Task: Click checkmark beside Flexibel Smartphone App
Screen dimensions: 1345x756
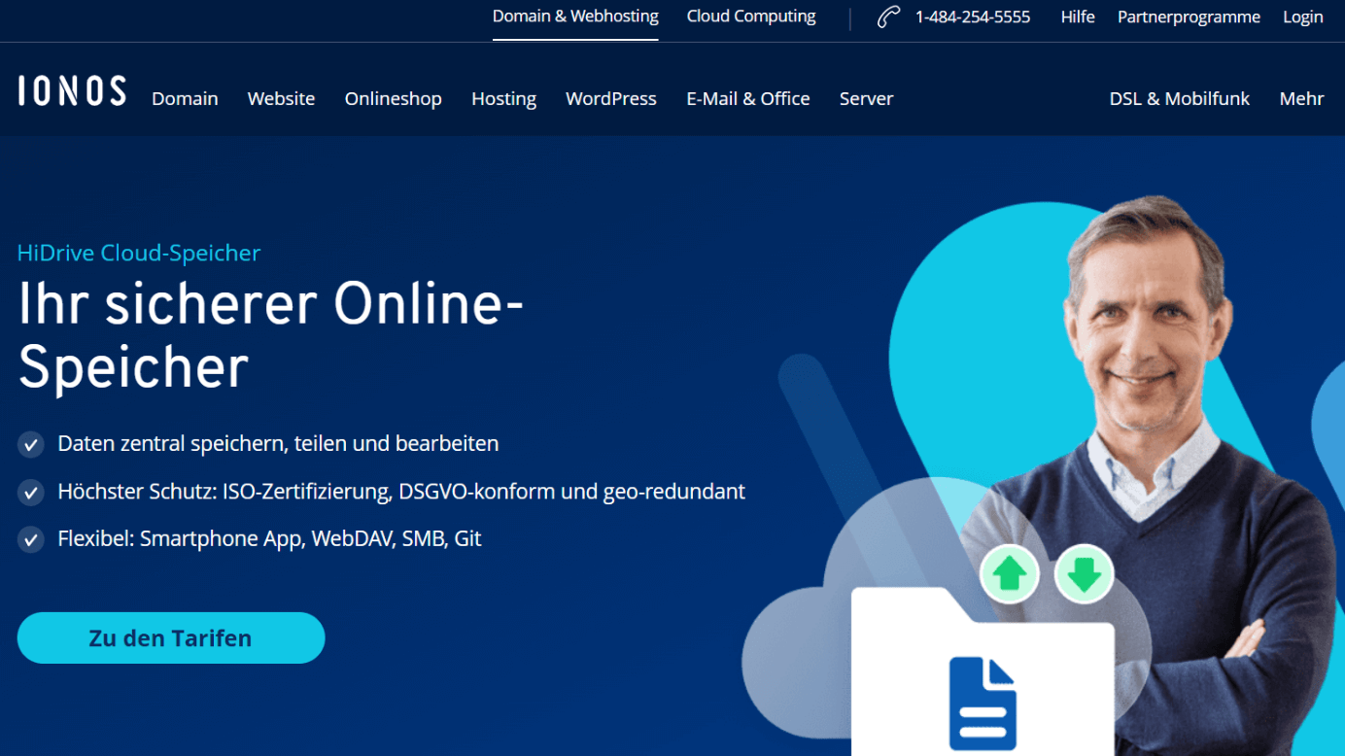Action: coord(31,539)
